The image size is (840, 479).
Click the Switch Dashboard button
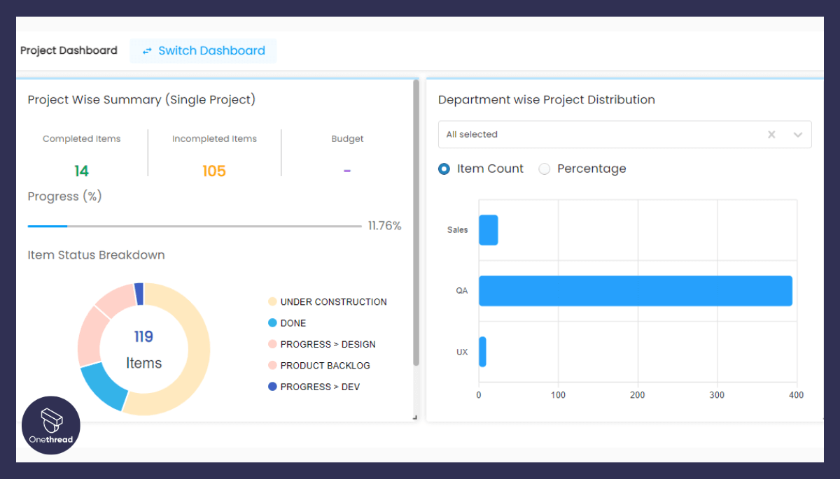click(x=203, y=50)
